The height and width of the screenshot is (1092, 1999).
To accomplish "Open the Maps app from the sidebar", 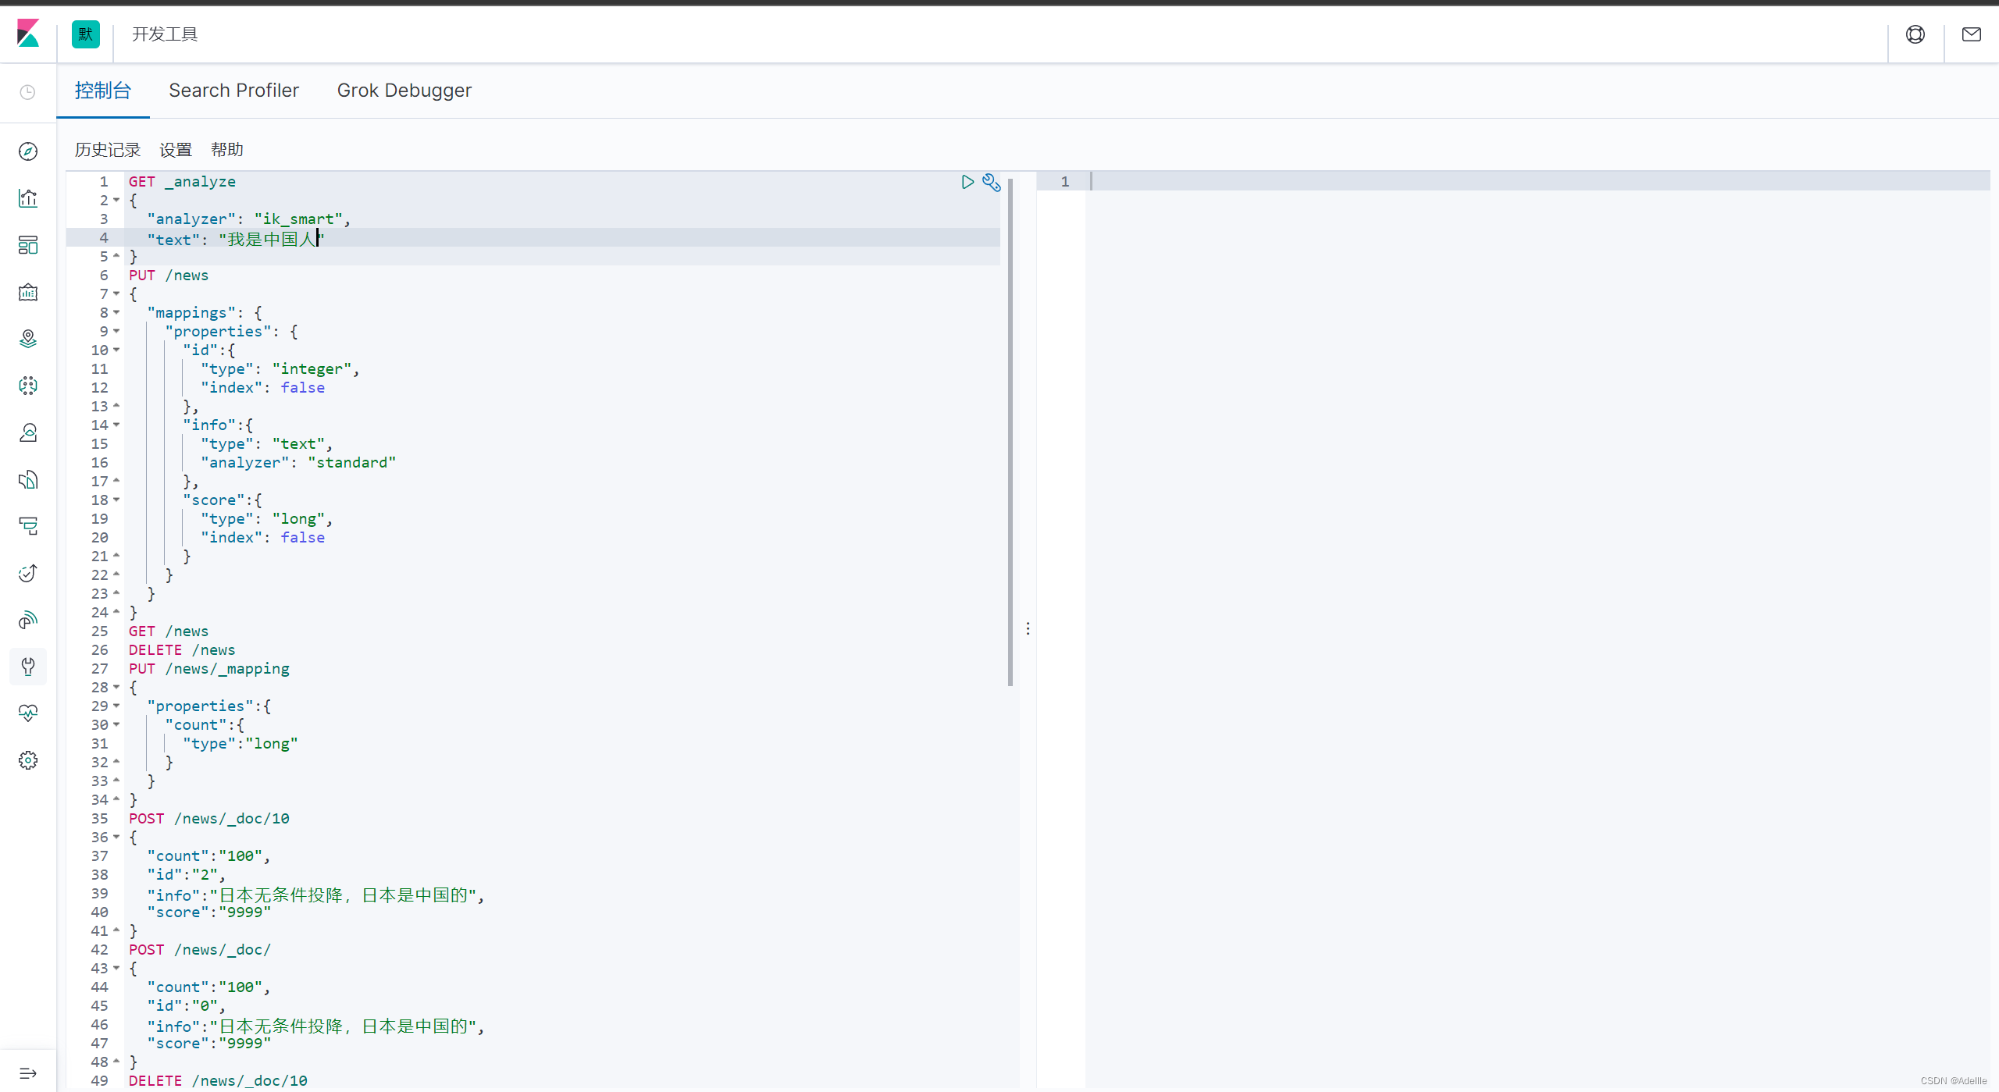I will pyautogui.click(x=28, y=339).
